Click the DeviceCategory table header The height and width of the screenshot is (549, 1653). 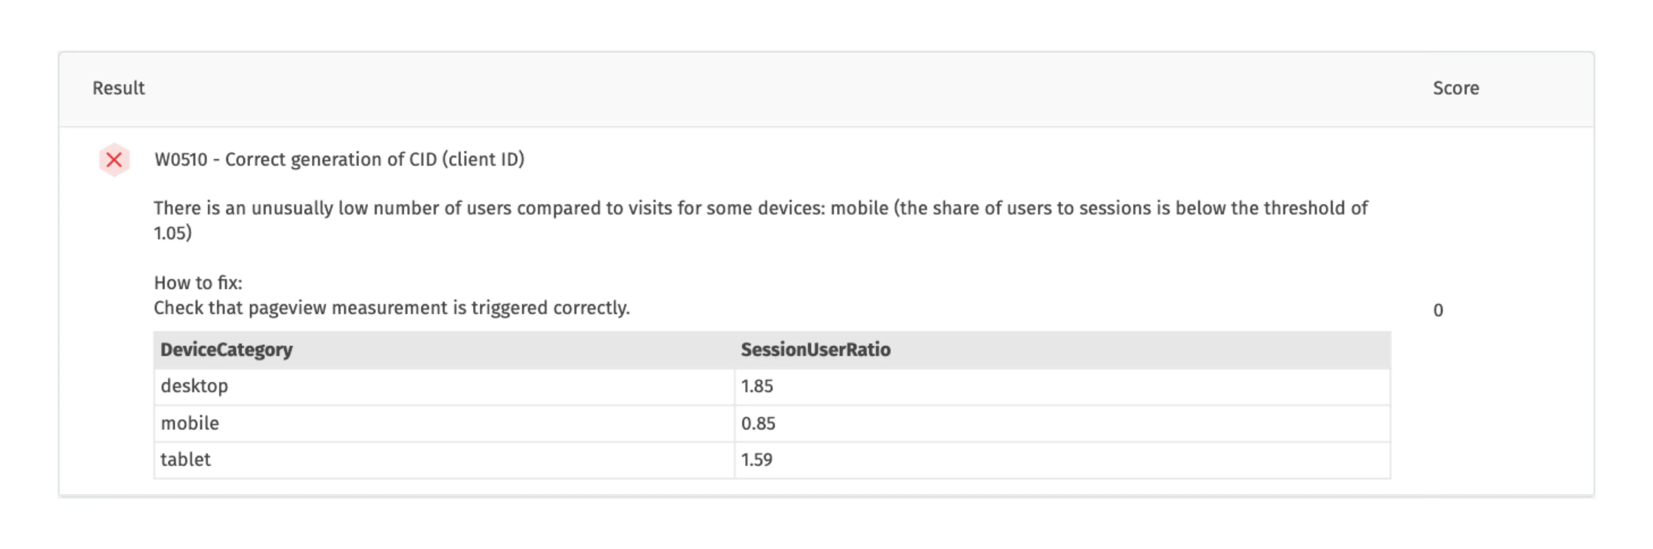[227, 349]
